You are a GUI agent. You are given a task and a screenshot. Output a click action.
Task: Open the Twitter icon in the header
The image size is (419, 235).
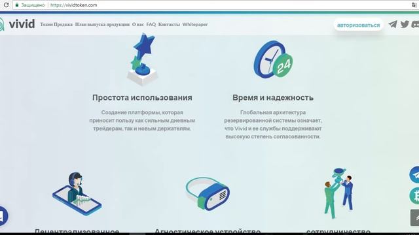pyautogui.click(x=405, y=24)
